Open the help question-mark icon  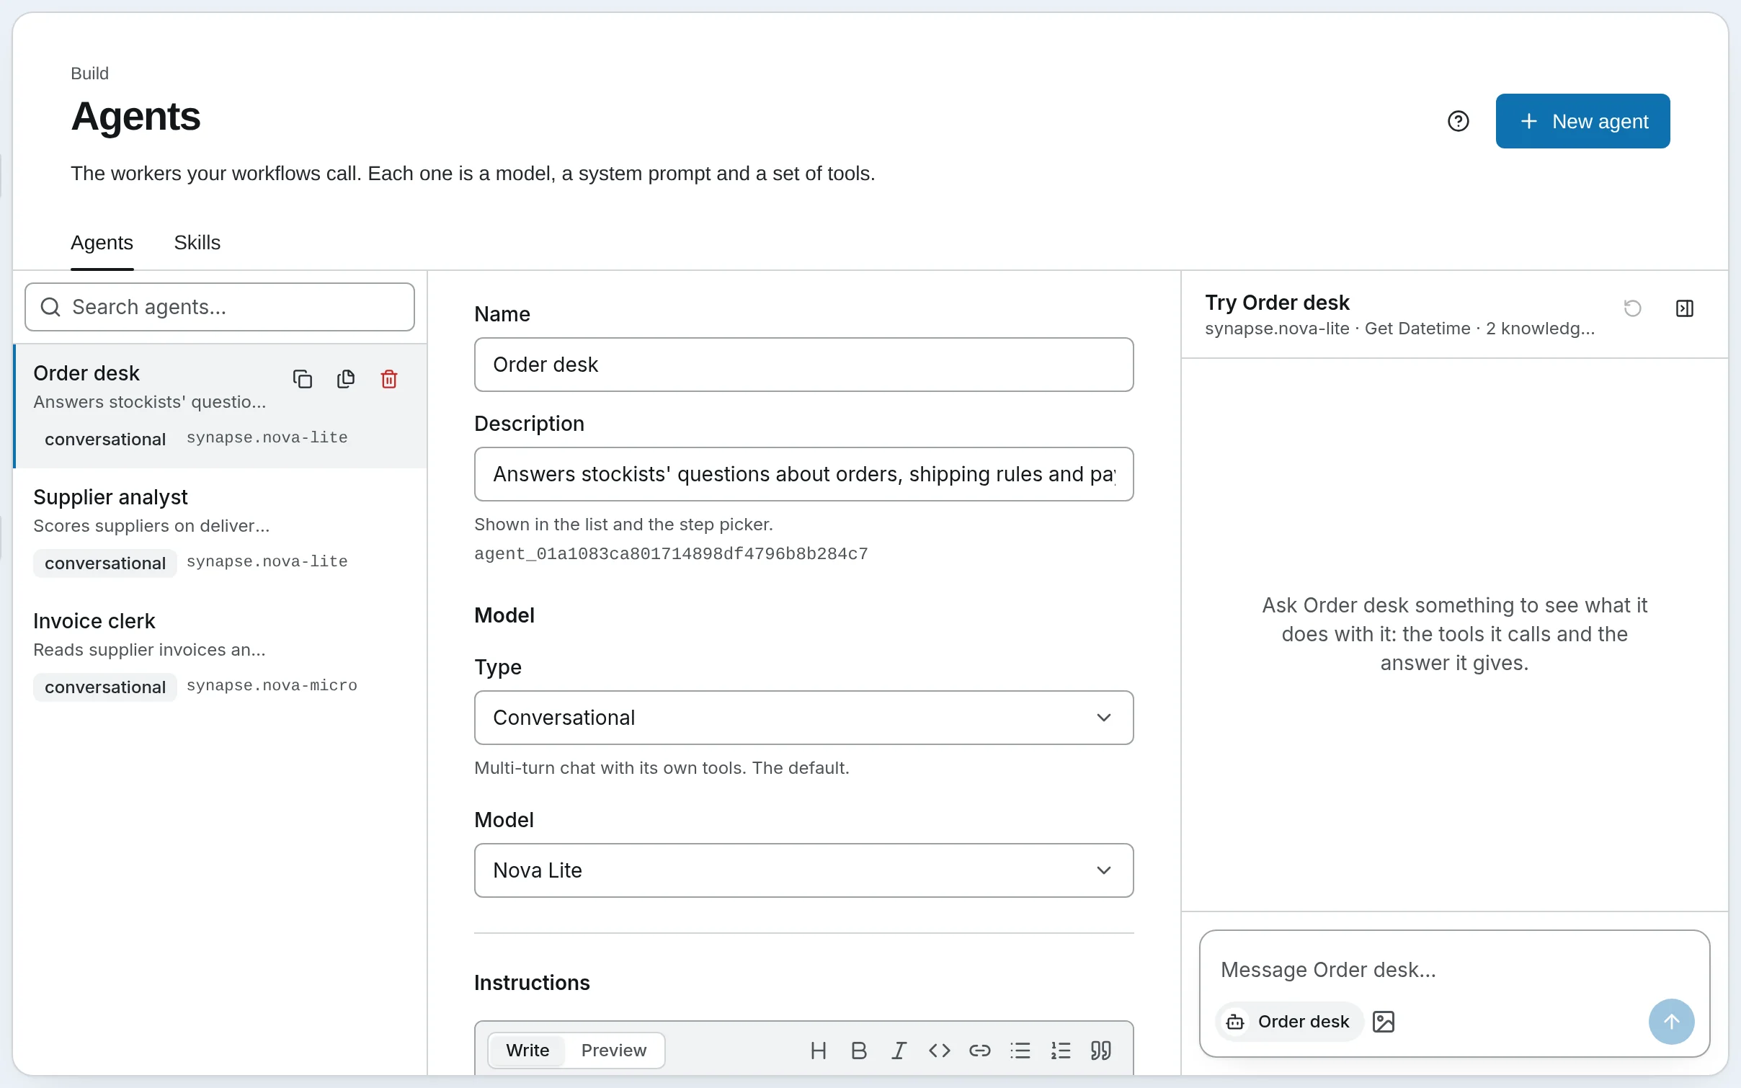1458,121
